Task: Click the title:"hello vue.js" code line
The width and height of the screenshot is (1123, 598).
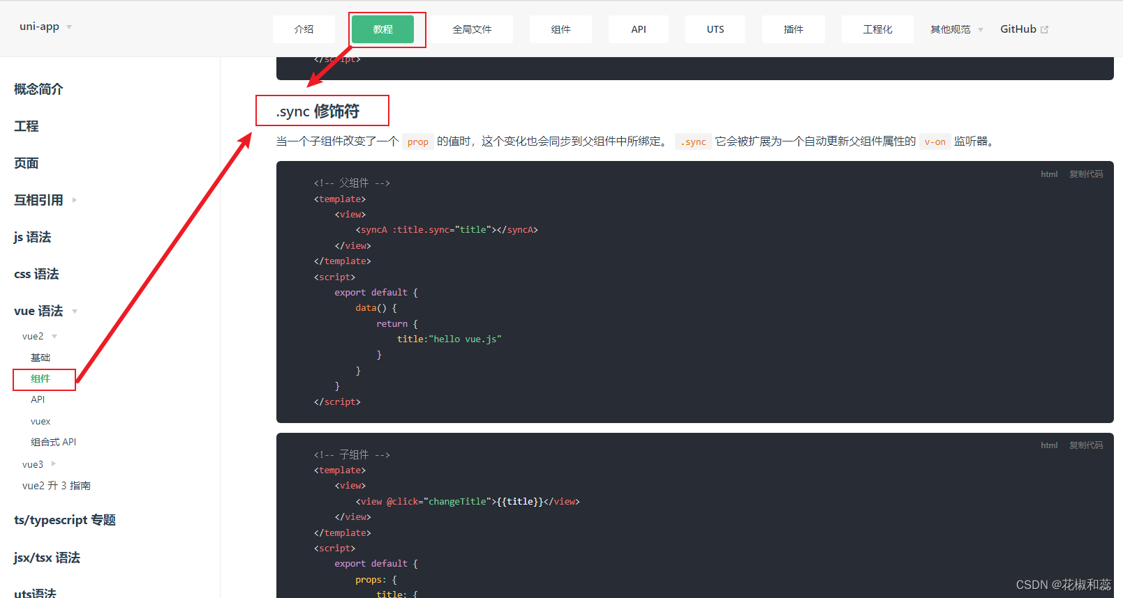Action: 449,339
